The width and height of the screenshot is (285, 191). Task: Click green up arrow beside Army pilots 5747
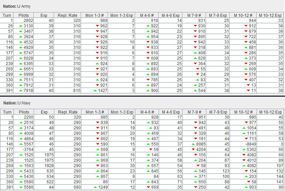click(x=21, y=53)
